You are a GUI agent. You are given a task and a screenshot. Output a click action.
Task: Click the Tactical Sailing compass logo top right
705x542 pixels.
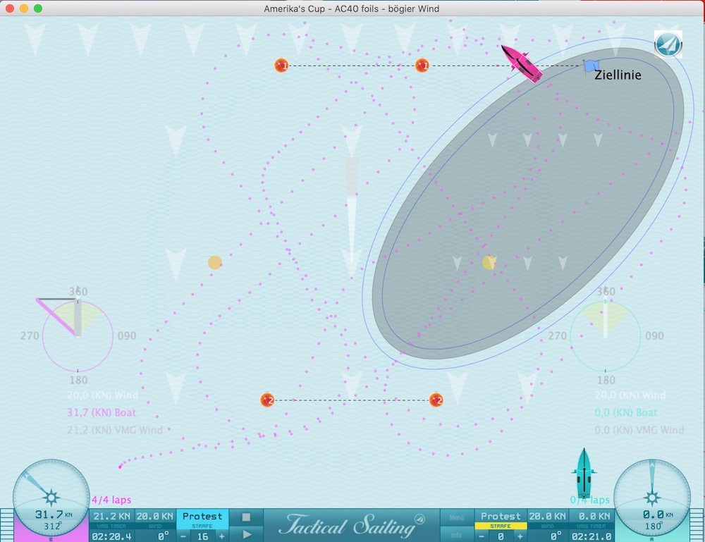pyautogui.click(x=667, y=44)
